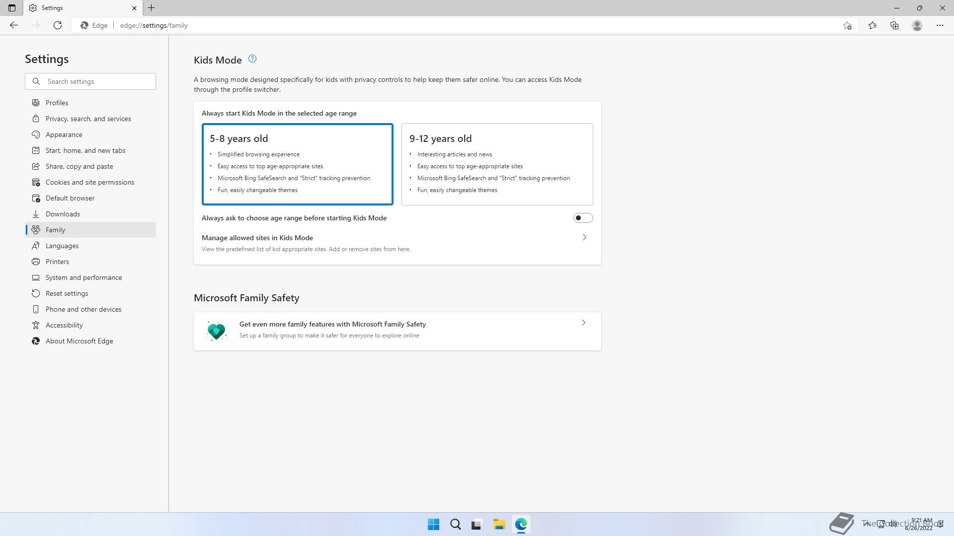Click the Languages icon in sidebar
954x536 pixels.
click(36, 246)
